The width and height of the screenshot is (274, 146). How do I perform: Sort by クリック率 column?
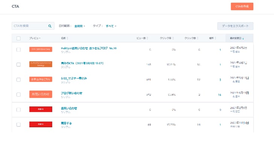click(167, 38)
